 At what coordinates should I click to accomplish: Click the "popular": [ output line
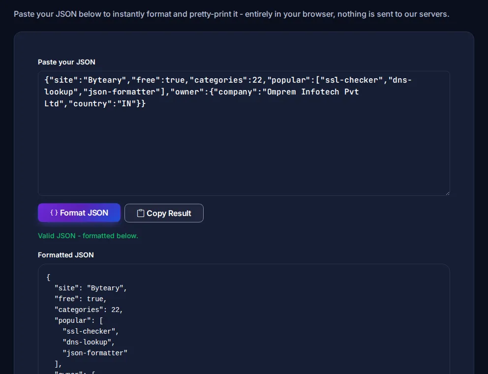click(x=78, y=320)
